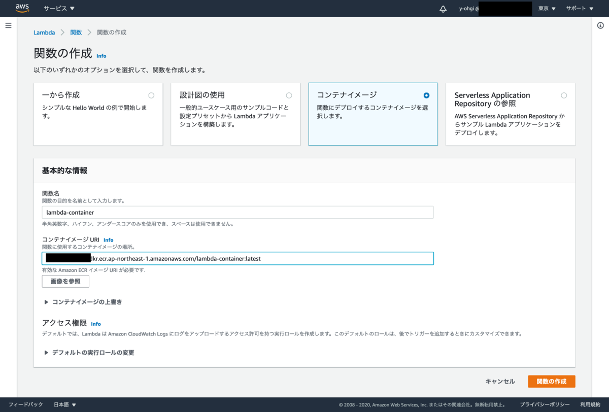Click the 基本的な情報 section heading
Image resolution: width=609 pixels, height=412 pixels.
pos(64,171)
